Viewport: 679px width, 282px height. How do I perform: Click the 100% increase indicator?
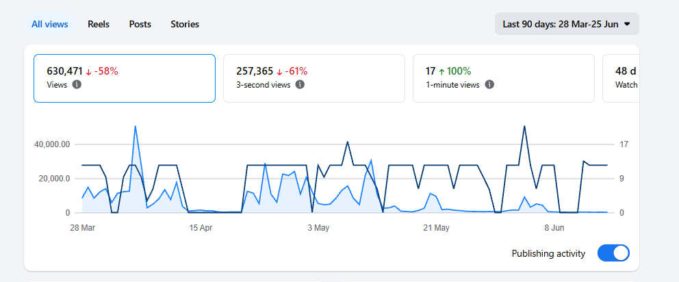tap(454, 71)
